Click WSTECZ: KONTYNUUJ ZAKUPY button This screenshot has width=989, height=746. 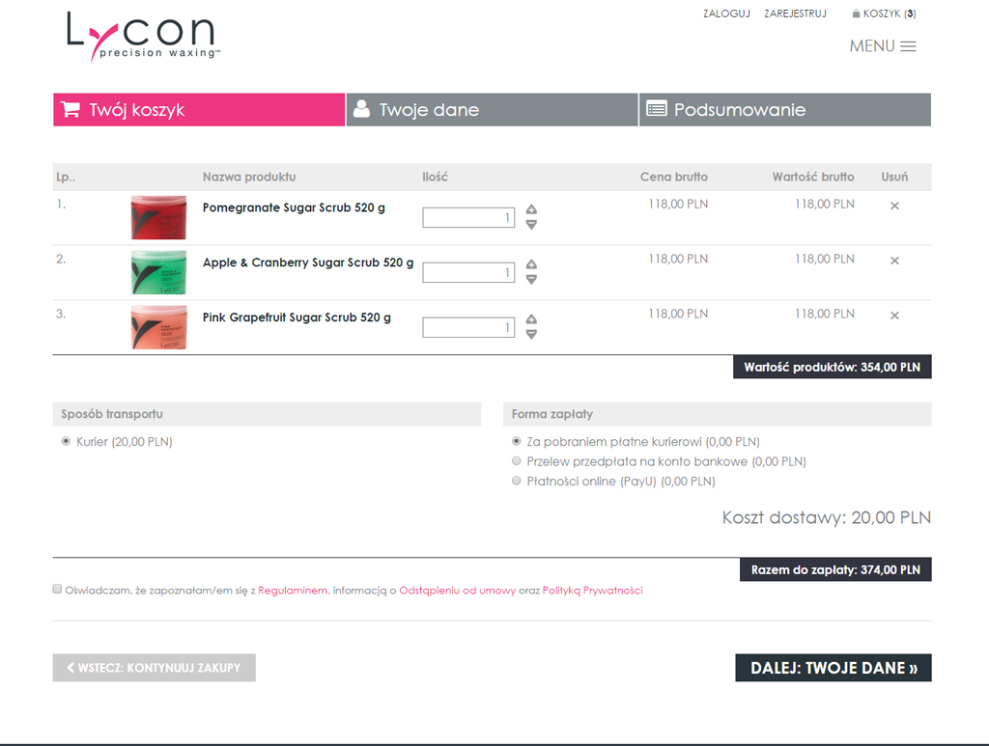click(154, 667)
